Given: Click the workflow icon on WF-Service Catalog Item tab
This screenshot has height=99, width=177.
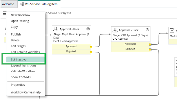Looking at the screenshot, I should coord(22,4).
